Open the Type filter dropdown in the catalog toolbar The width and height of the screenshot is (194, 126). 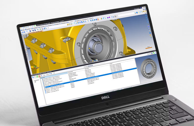pyautogui.click(x=47, y=75)
